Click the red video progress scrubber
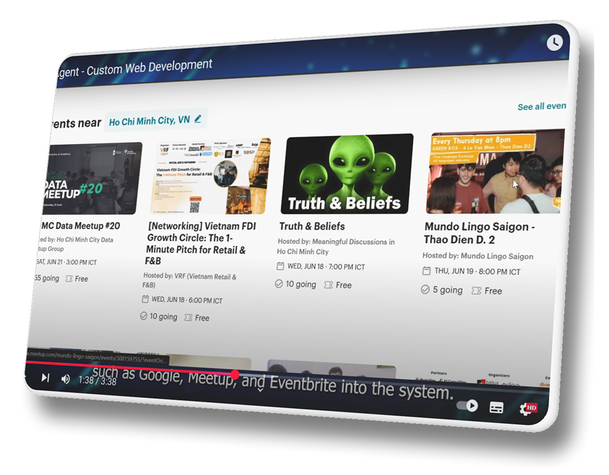This screenshot has height=475, width=609. (x=235, y=374)
